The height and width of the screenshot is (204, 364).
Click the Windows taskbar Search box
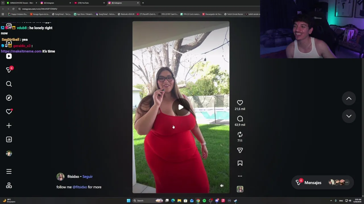147,201
